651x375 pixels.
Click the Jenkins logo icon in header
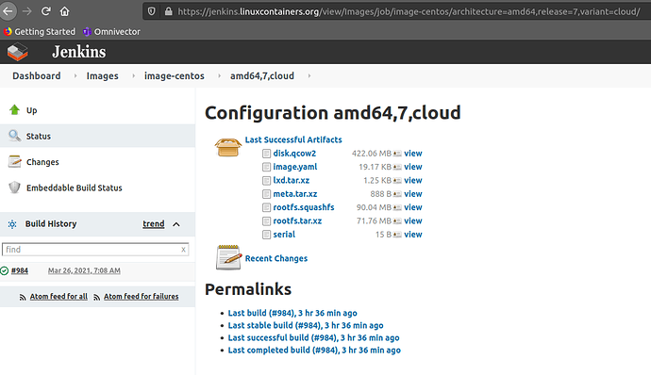[17, 52]
